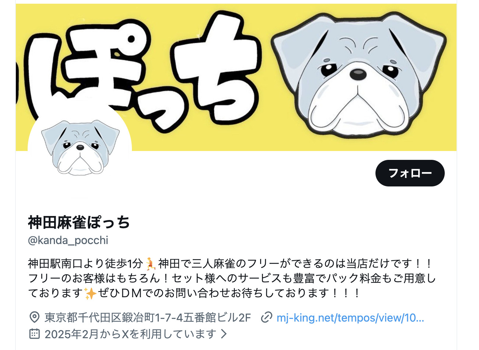Click the calendar icon by join date
This screenshot has height=350, width=479.
coord(34,334)
